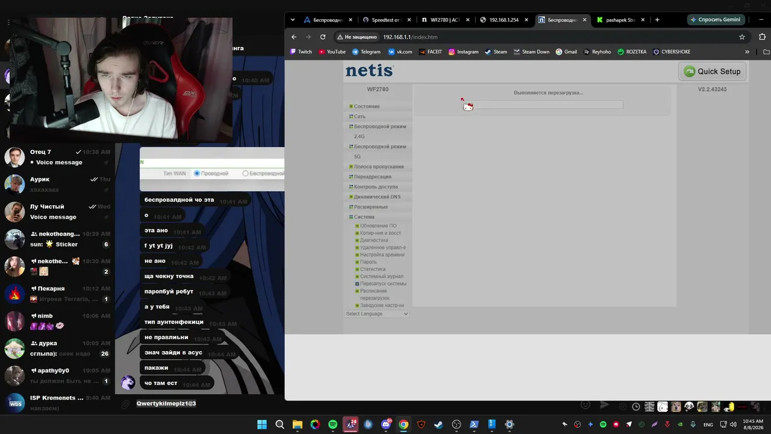Open the Twitch bookmark
The image size is (771, 434).
(x=301, y=52)
